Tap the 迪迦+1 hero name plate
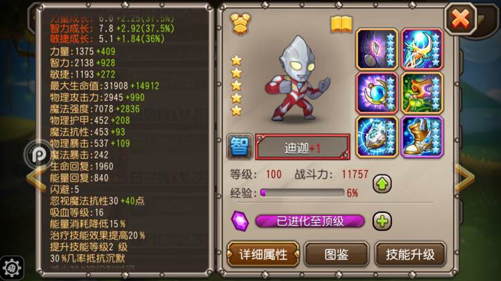501x281 pixels. (x=302, y=148)
